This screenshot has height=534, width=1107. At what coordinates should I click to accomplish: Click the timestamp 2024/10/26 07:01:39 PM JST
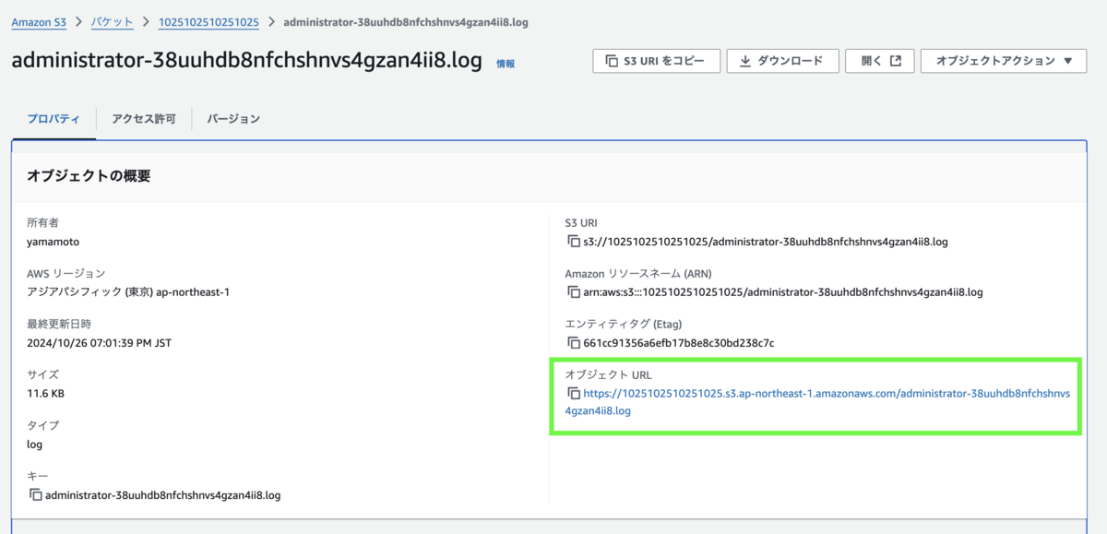tap(100, 343)
